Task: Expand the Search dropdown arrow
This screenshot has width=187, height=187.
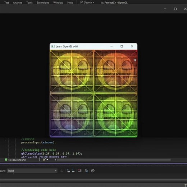Action: pyautogui.click(x=93, y=3)
